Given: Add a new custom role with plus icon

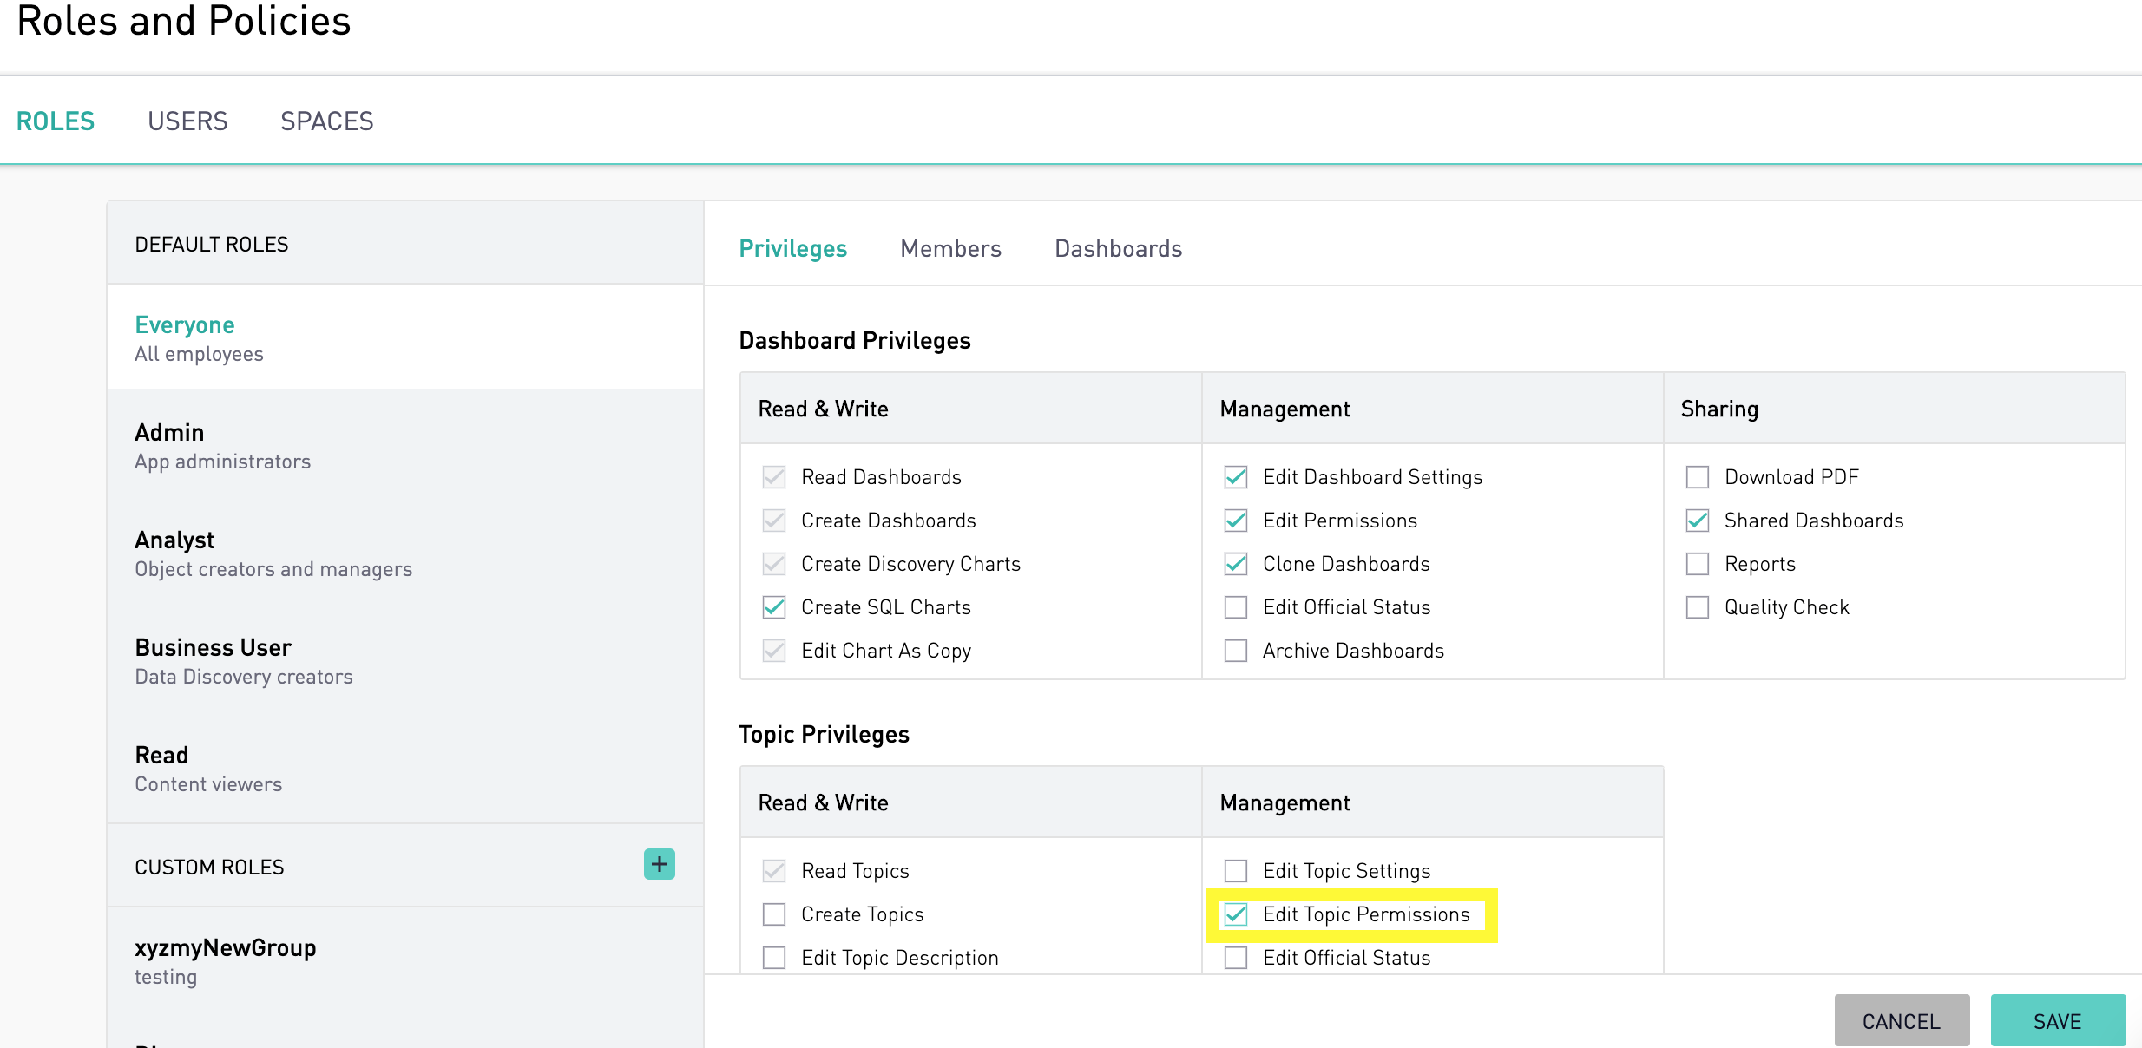Looking at the screenshot, I should (x=660, y=864).
